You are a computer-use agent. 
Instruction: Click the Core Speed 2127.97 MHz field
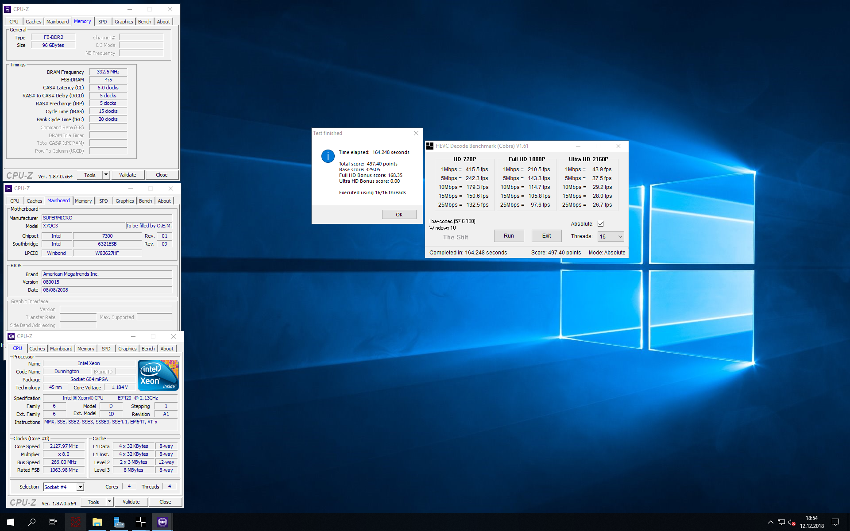click(x=64, y=446)
